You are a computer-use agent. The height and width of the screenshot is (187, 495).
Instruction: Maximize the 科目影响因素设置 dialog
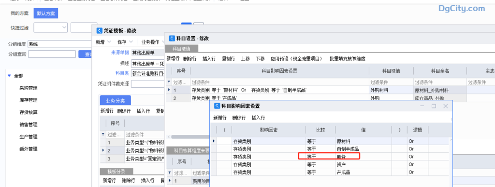[434, 106]
